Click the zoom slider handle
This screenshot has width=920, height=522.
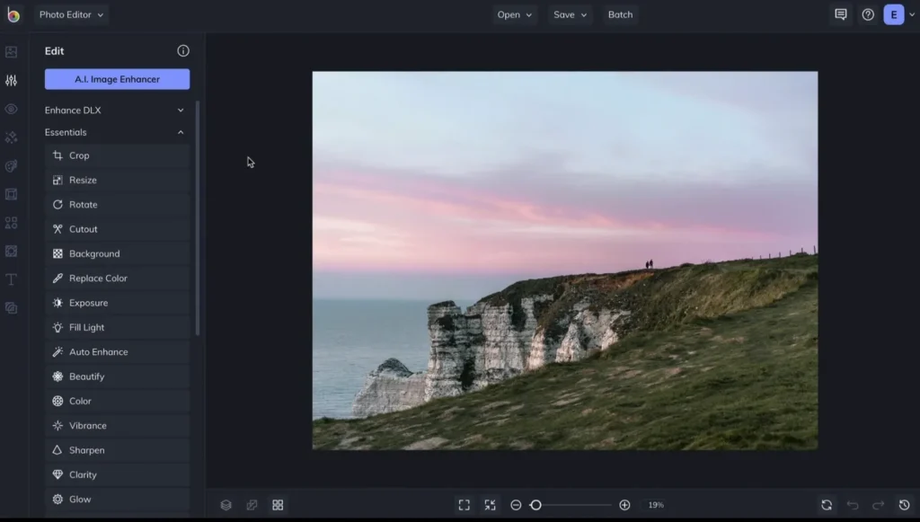pos(535,505)
